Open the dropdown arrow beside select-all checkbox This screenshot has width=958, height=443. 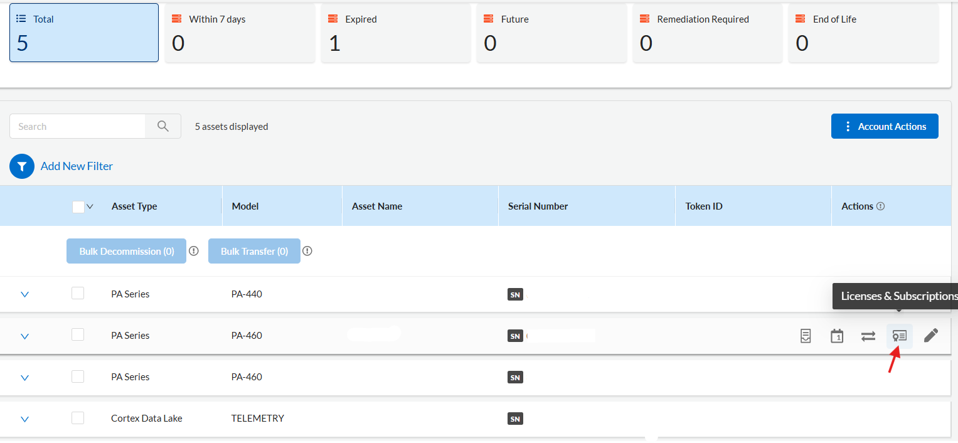[90, 206]
